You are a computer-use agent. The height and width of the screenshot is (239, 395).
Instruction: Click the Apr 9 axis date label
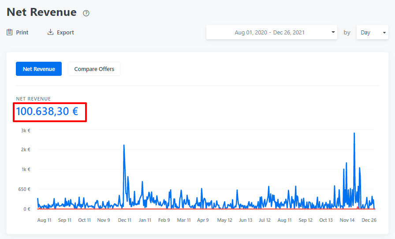tap(203, 220)
